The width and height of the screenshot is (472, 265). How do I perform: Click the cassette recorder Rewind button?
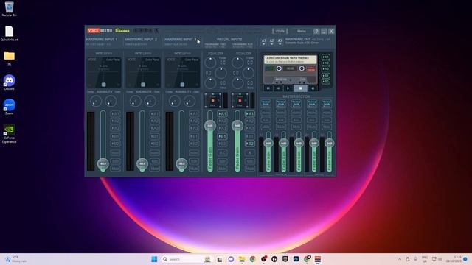click(268, 88)
